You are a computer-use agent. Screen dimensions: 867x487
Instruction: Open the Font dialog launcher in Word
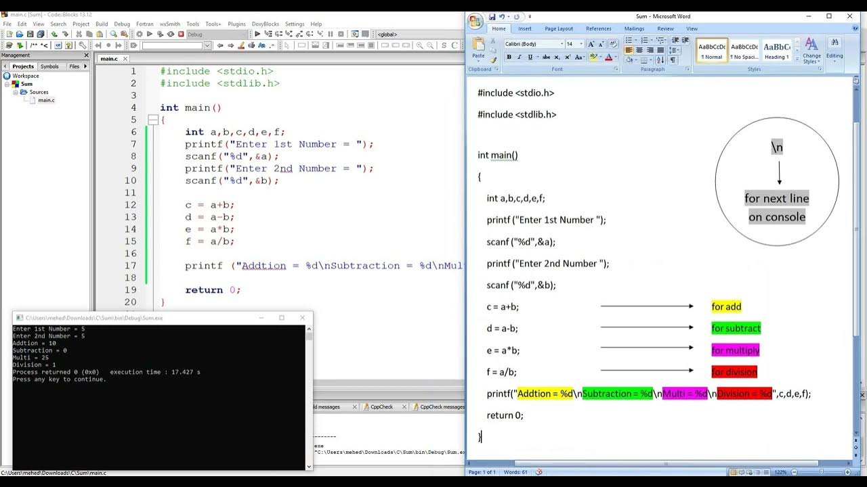point(616,69)
